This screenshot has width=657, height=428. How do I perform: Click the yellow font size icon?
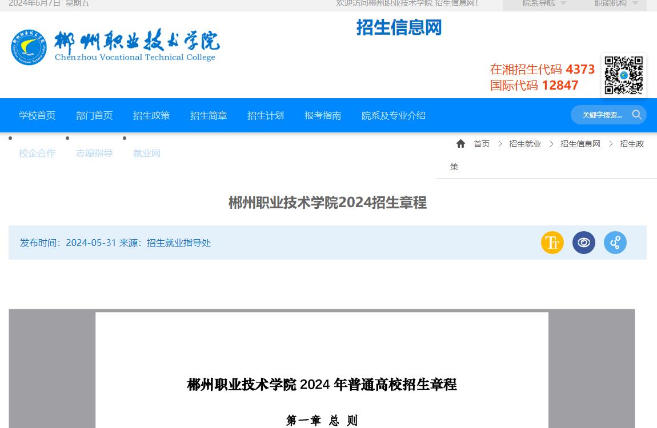pos(552,243)
